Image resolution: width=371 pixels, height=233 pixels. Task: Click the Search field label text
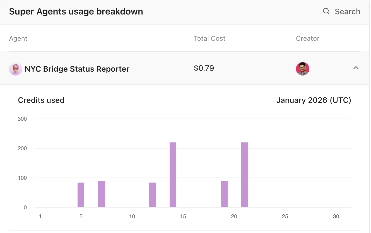point(347,12)
